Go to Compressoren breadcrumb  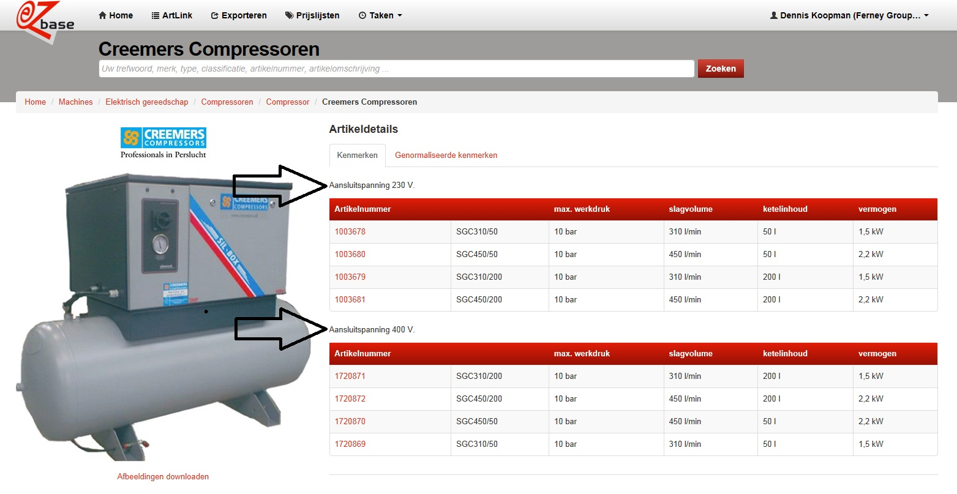227,102
